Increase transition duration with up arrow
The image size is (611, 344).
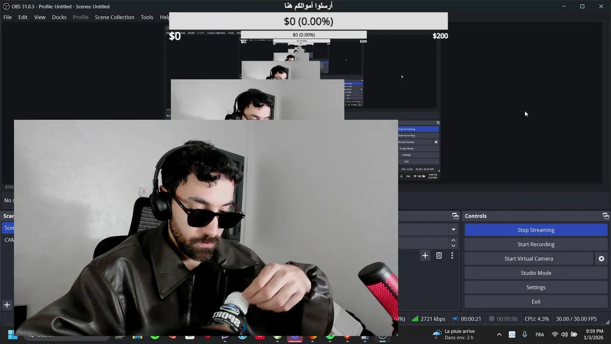453,240
